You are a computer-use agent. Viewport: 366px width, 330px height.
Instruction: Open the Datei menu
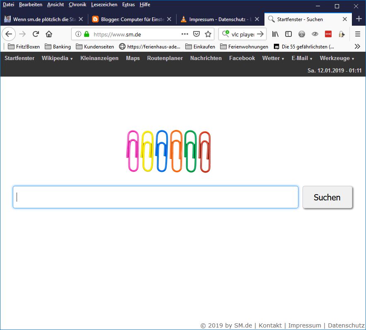pyautogui.click(x=8, y=5)
